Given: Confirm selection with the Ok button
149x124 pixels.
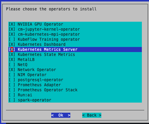Looking at the screenshot, I should point(61,115).
